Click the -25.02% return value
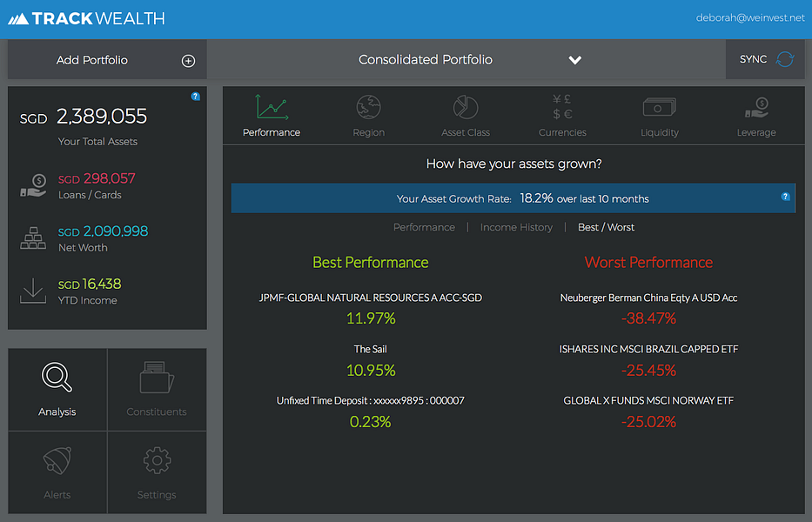This screenshot has height=522, width=812. point(648,422)
